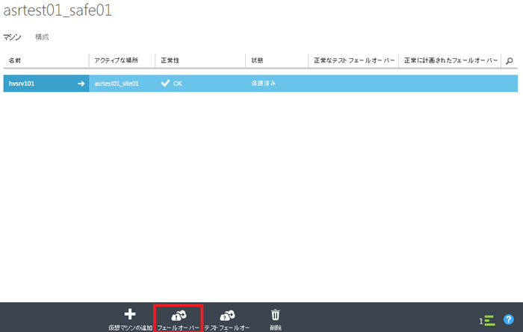Search the table using magnifier icon
The image size is (523, 332).
510,61
